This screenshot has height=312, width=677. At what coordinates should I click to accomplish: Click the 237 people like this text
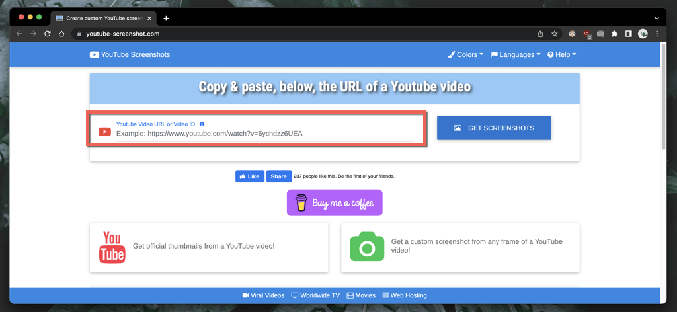pyautogui.click(x=344, y=176)
